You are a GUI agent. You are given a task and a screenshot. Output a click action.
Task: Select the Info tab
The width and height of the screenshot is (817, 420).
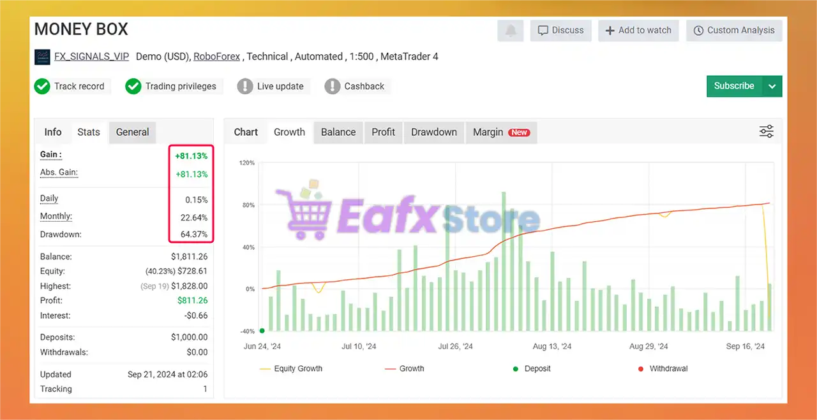pyautogui.click(x=53, y=132)
